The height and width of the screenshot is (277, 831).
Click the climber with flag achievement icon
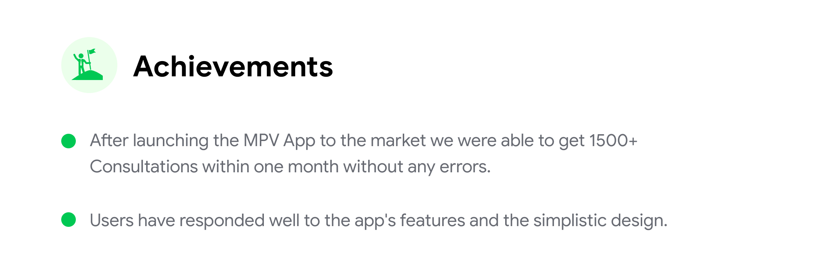pyautogui.click(x=89, y=65)
